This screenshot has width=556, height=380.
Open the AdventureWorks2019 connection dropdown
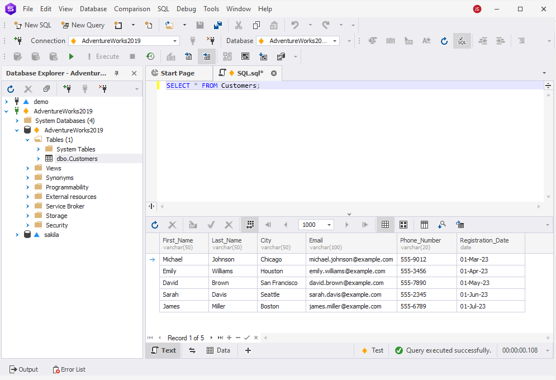175,40
